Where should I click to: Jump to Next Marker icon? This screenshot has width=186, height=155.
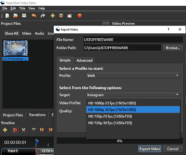point(50,130)
